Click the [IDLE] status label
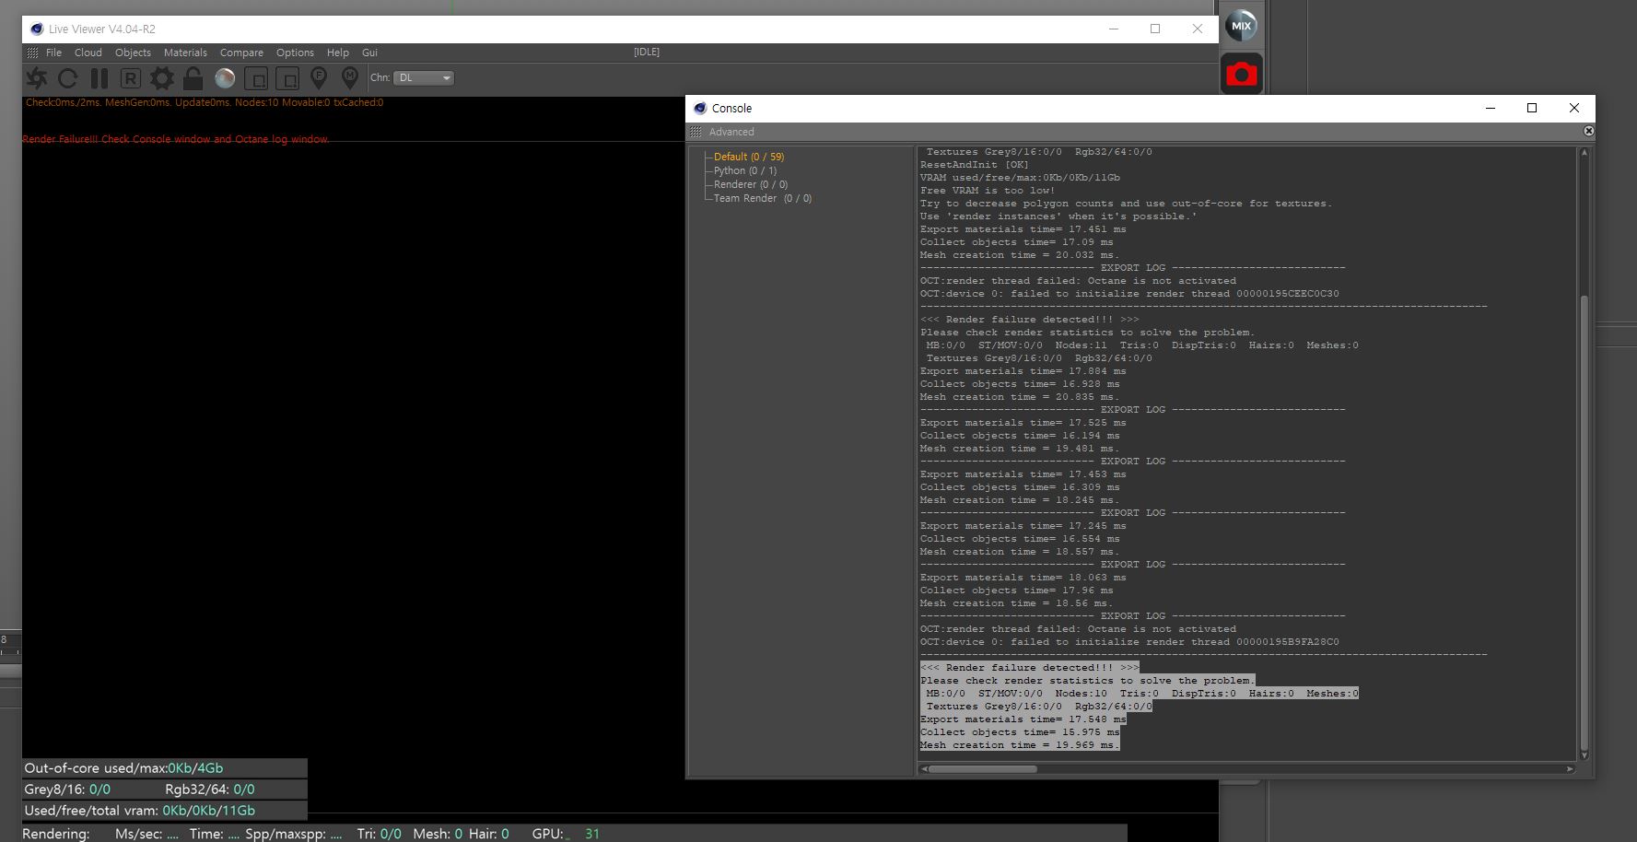 (647, 52)
